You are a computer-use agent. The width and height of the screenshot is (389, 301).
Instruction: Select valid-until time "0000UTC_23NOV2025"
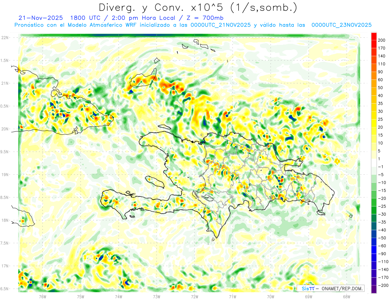click(341, 25)
